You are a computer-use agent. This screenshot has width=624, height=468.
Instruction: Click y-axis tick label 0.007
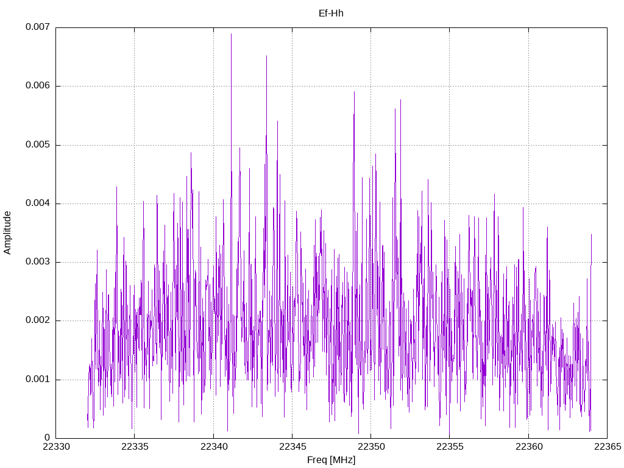38,27
